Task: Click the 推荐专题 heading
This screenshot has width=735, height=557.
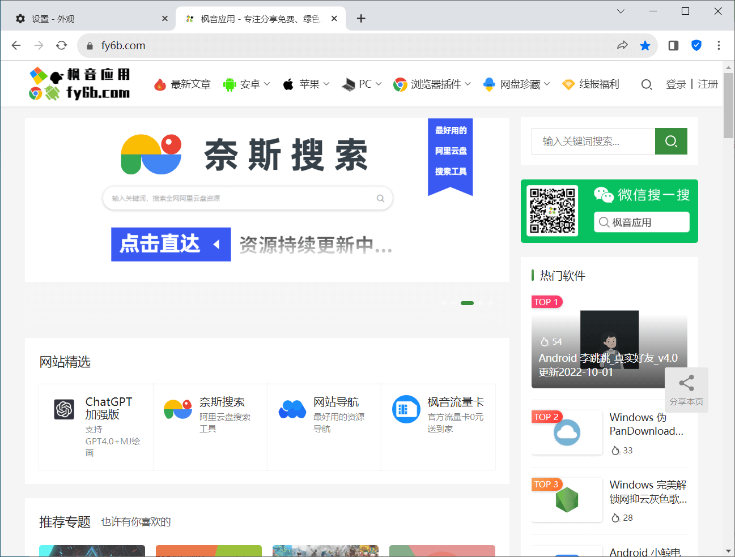Action: point(65,522)
